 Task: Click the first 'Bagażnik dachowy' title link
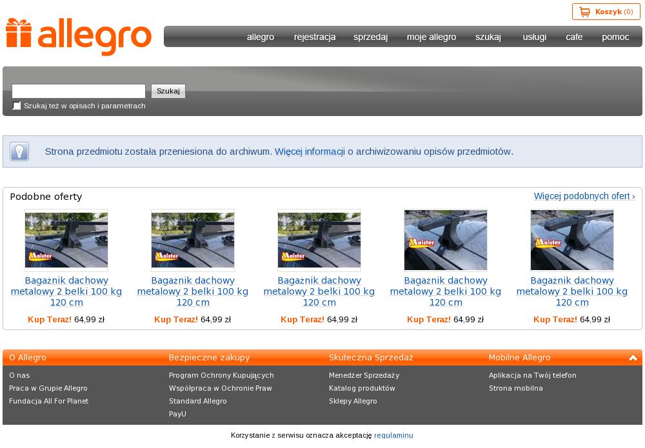(66, 291)
